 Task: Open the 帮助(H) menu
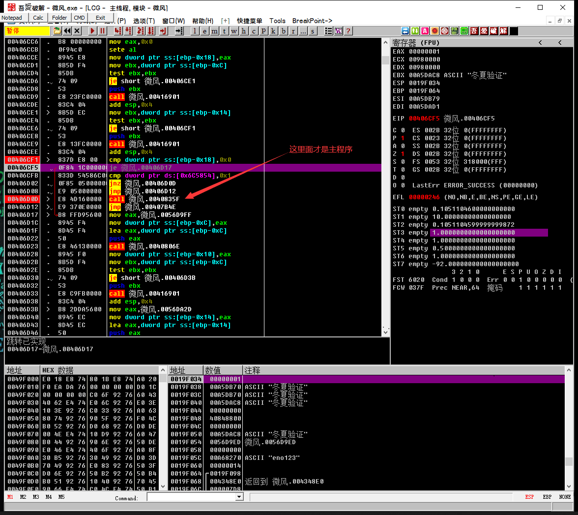tap(202, 21)
